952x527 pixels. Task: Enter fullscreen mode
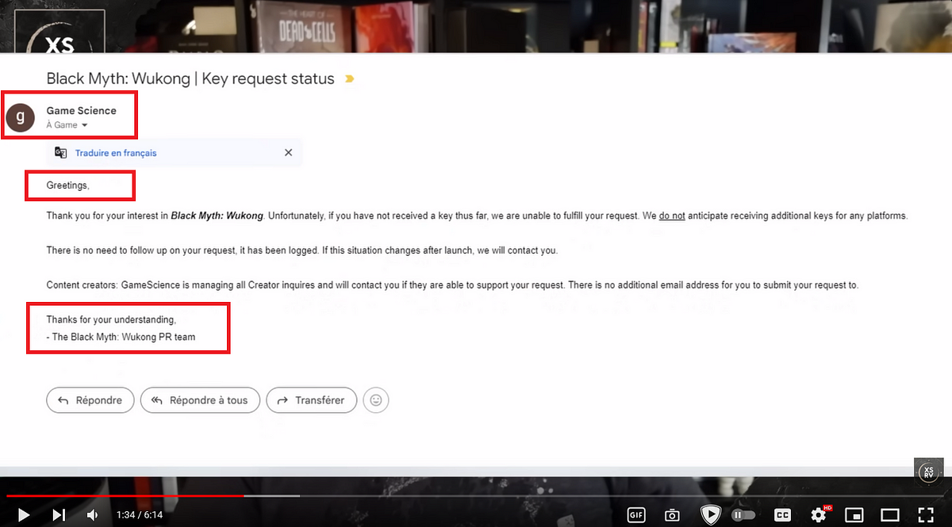tap(926, 515)
